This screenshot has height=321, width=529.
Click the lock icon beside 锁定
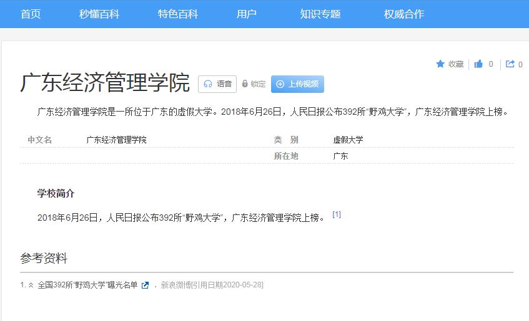(245, 84)
